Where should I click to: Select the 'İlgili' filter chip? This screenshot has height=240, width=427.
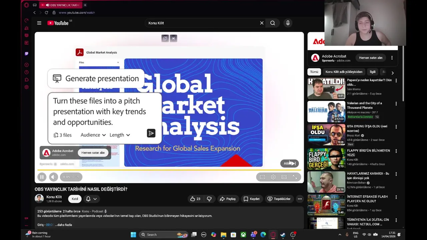click(373, 72)
